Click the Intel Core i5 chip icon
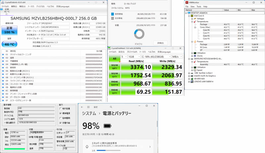The height and width of the screenshot is (153, 265). click(x=192, y=16)
